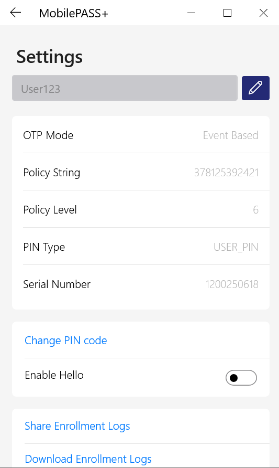Click the MobilePASS+ title text

[74, 14]
